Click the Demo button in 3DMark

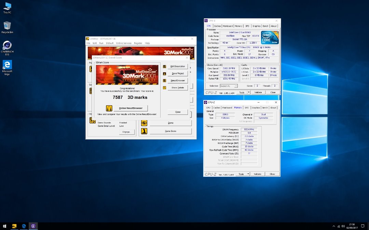(x=170, y=123)
